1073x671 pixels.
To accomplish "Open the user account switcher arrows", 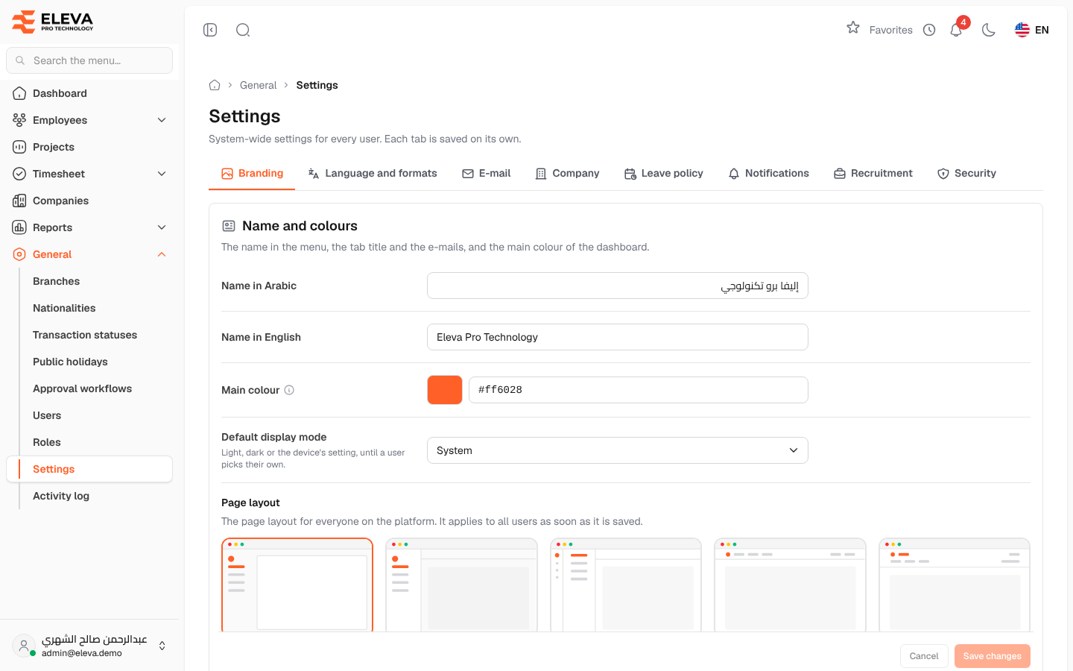I will click(162, 646).
